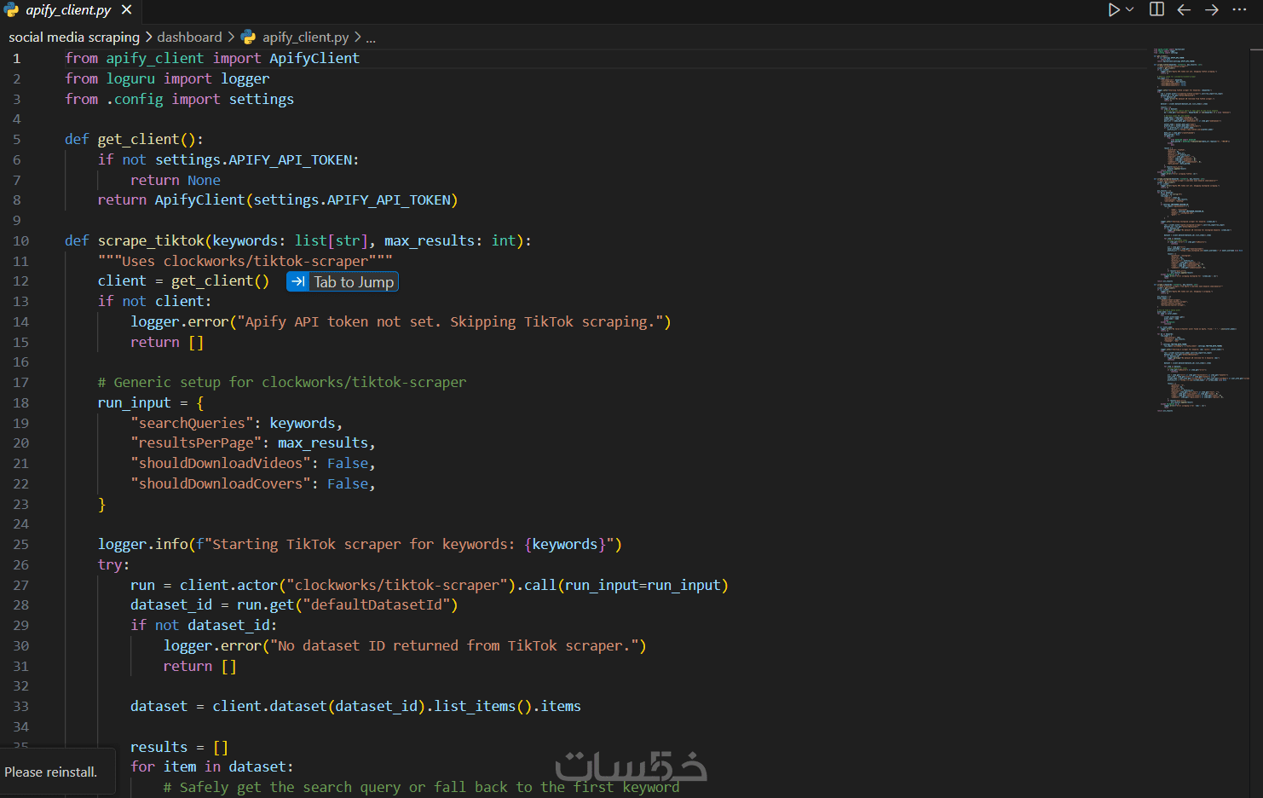Click 'dashboard' breadcrumb folder

pyautogui.click(x=189, y=38)
